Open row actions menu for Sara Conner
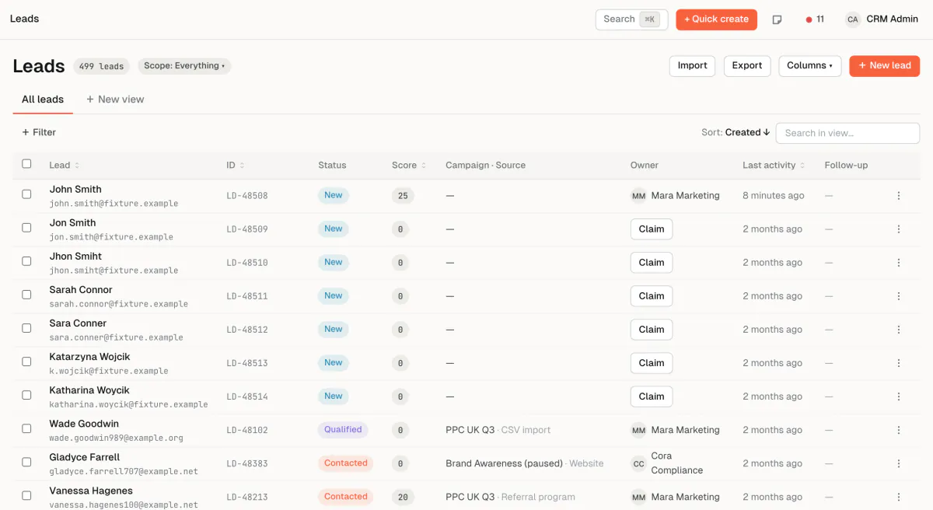 [899, 330]
